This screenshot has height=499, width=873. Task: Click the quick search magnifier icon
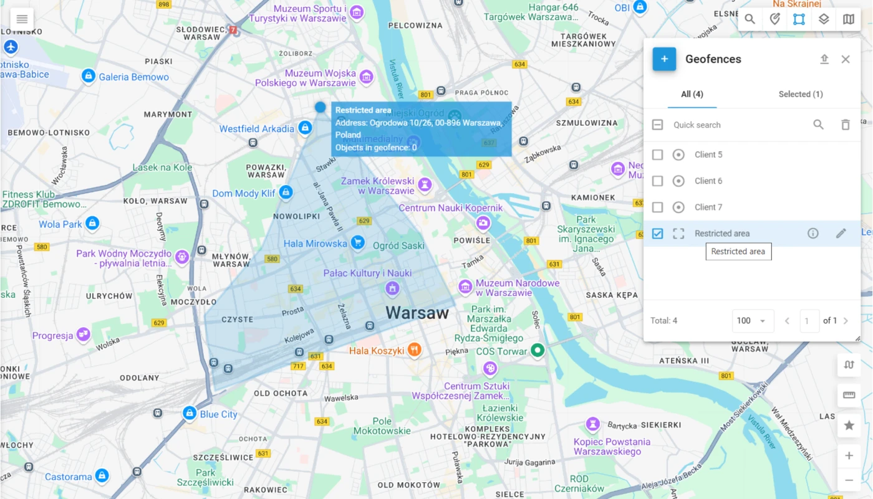pos(819,125)
